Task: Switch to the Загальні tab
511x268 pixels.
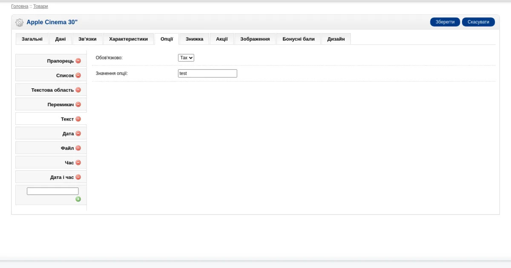Action: [x=32, y=39]
